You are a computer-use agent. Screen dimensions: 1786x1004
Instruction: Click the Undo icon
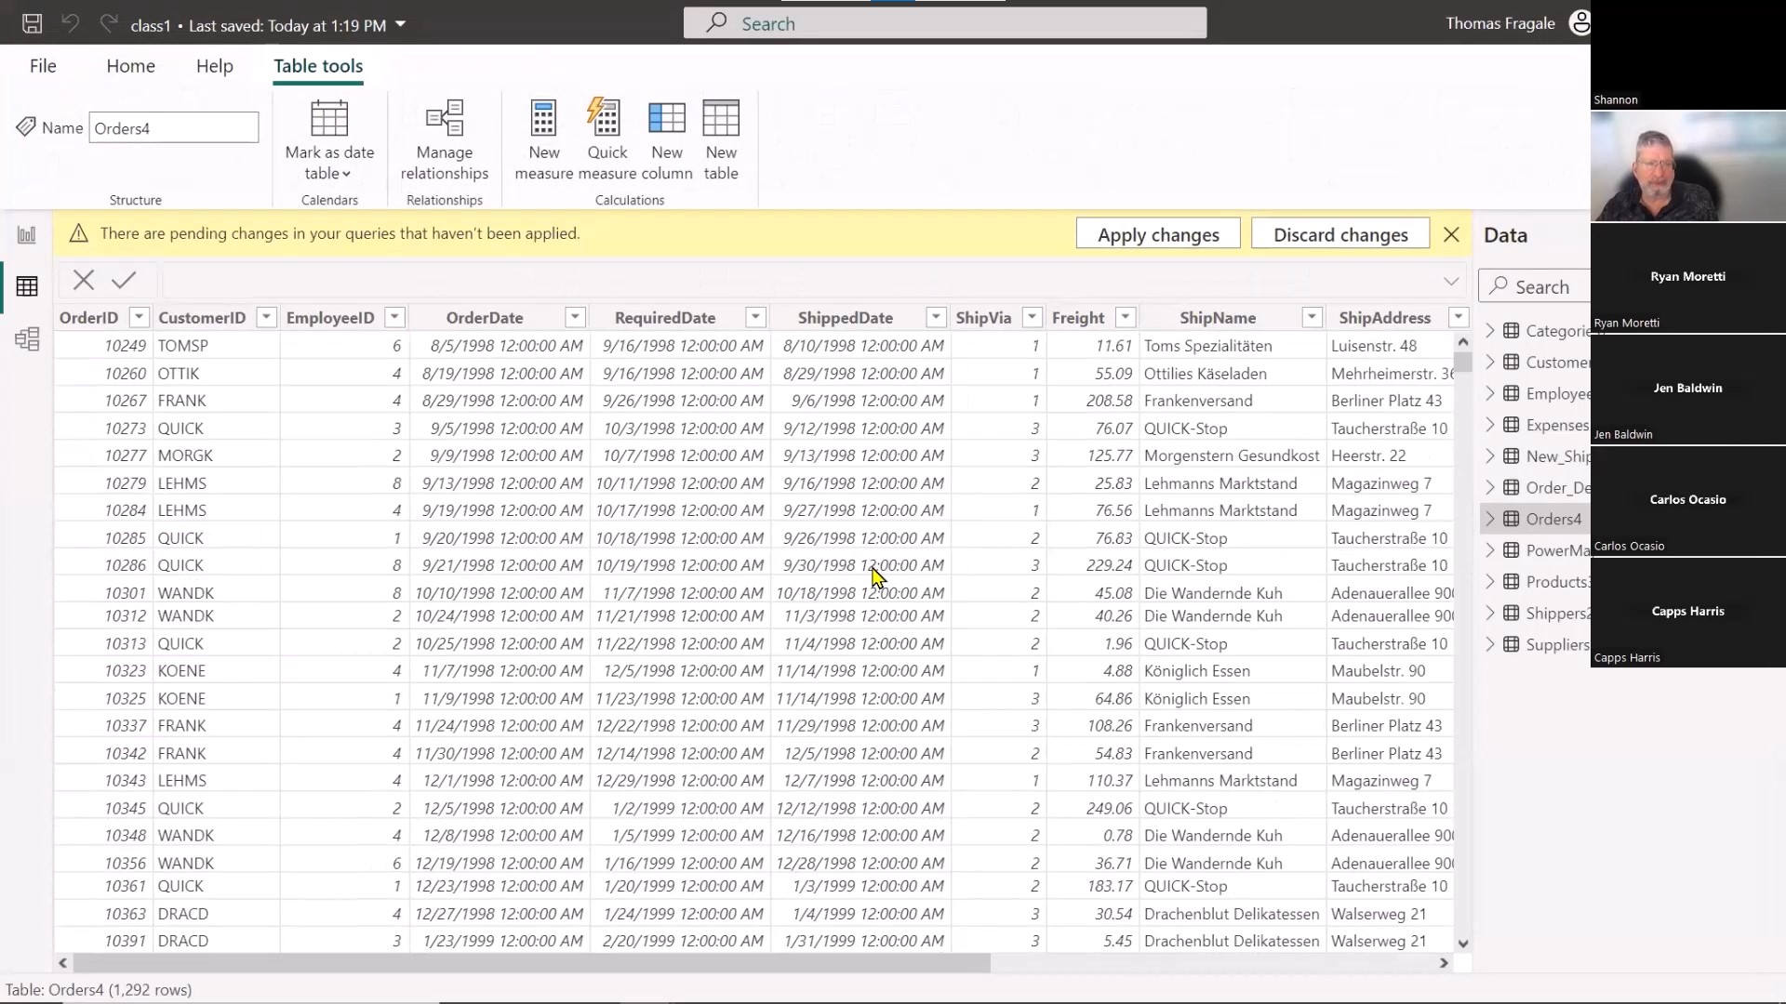tap(70, 23)
